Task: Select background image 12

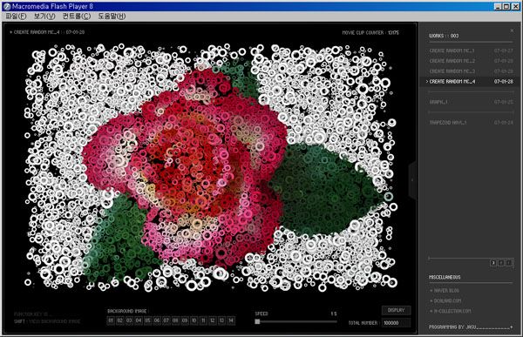Action: [213, 320]
